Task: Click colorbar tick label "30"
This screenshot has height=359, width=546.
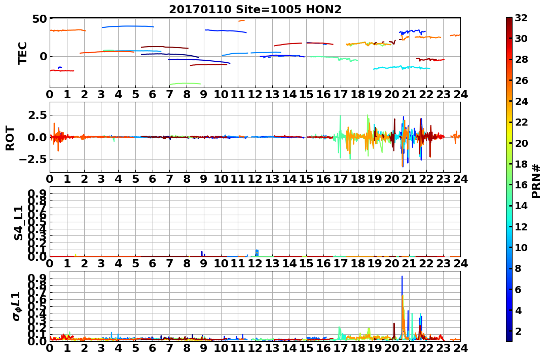Action: click(522, 38)
